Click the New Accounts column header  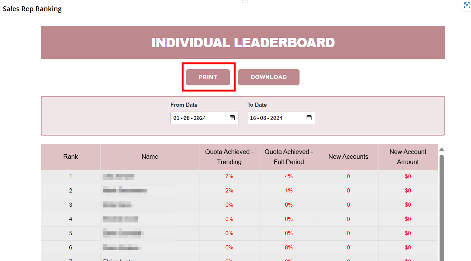click(348, 157)
